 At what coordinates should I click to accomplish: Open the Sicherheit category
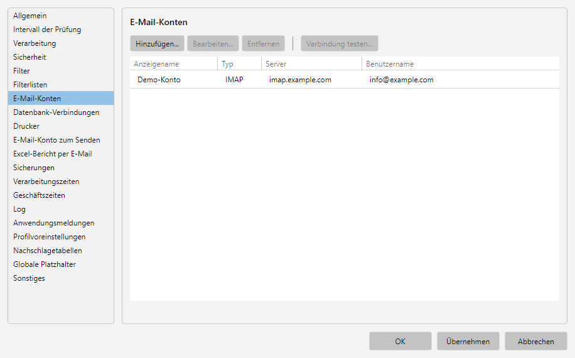click(x=61, y=57)
